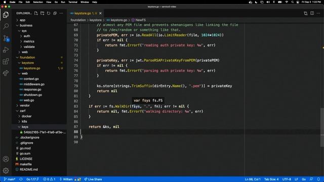The image size is (324, 182).
Task: Split the editor to the right
Action: coord(312,13)
